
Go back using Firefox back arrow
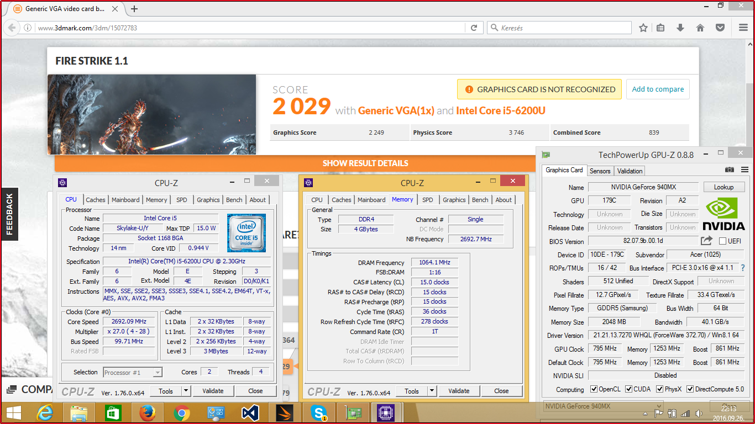[12, 28]
